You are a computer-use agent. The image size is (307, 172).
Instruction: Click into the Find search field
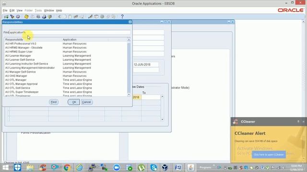70,32
